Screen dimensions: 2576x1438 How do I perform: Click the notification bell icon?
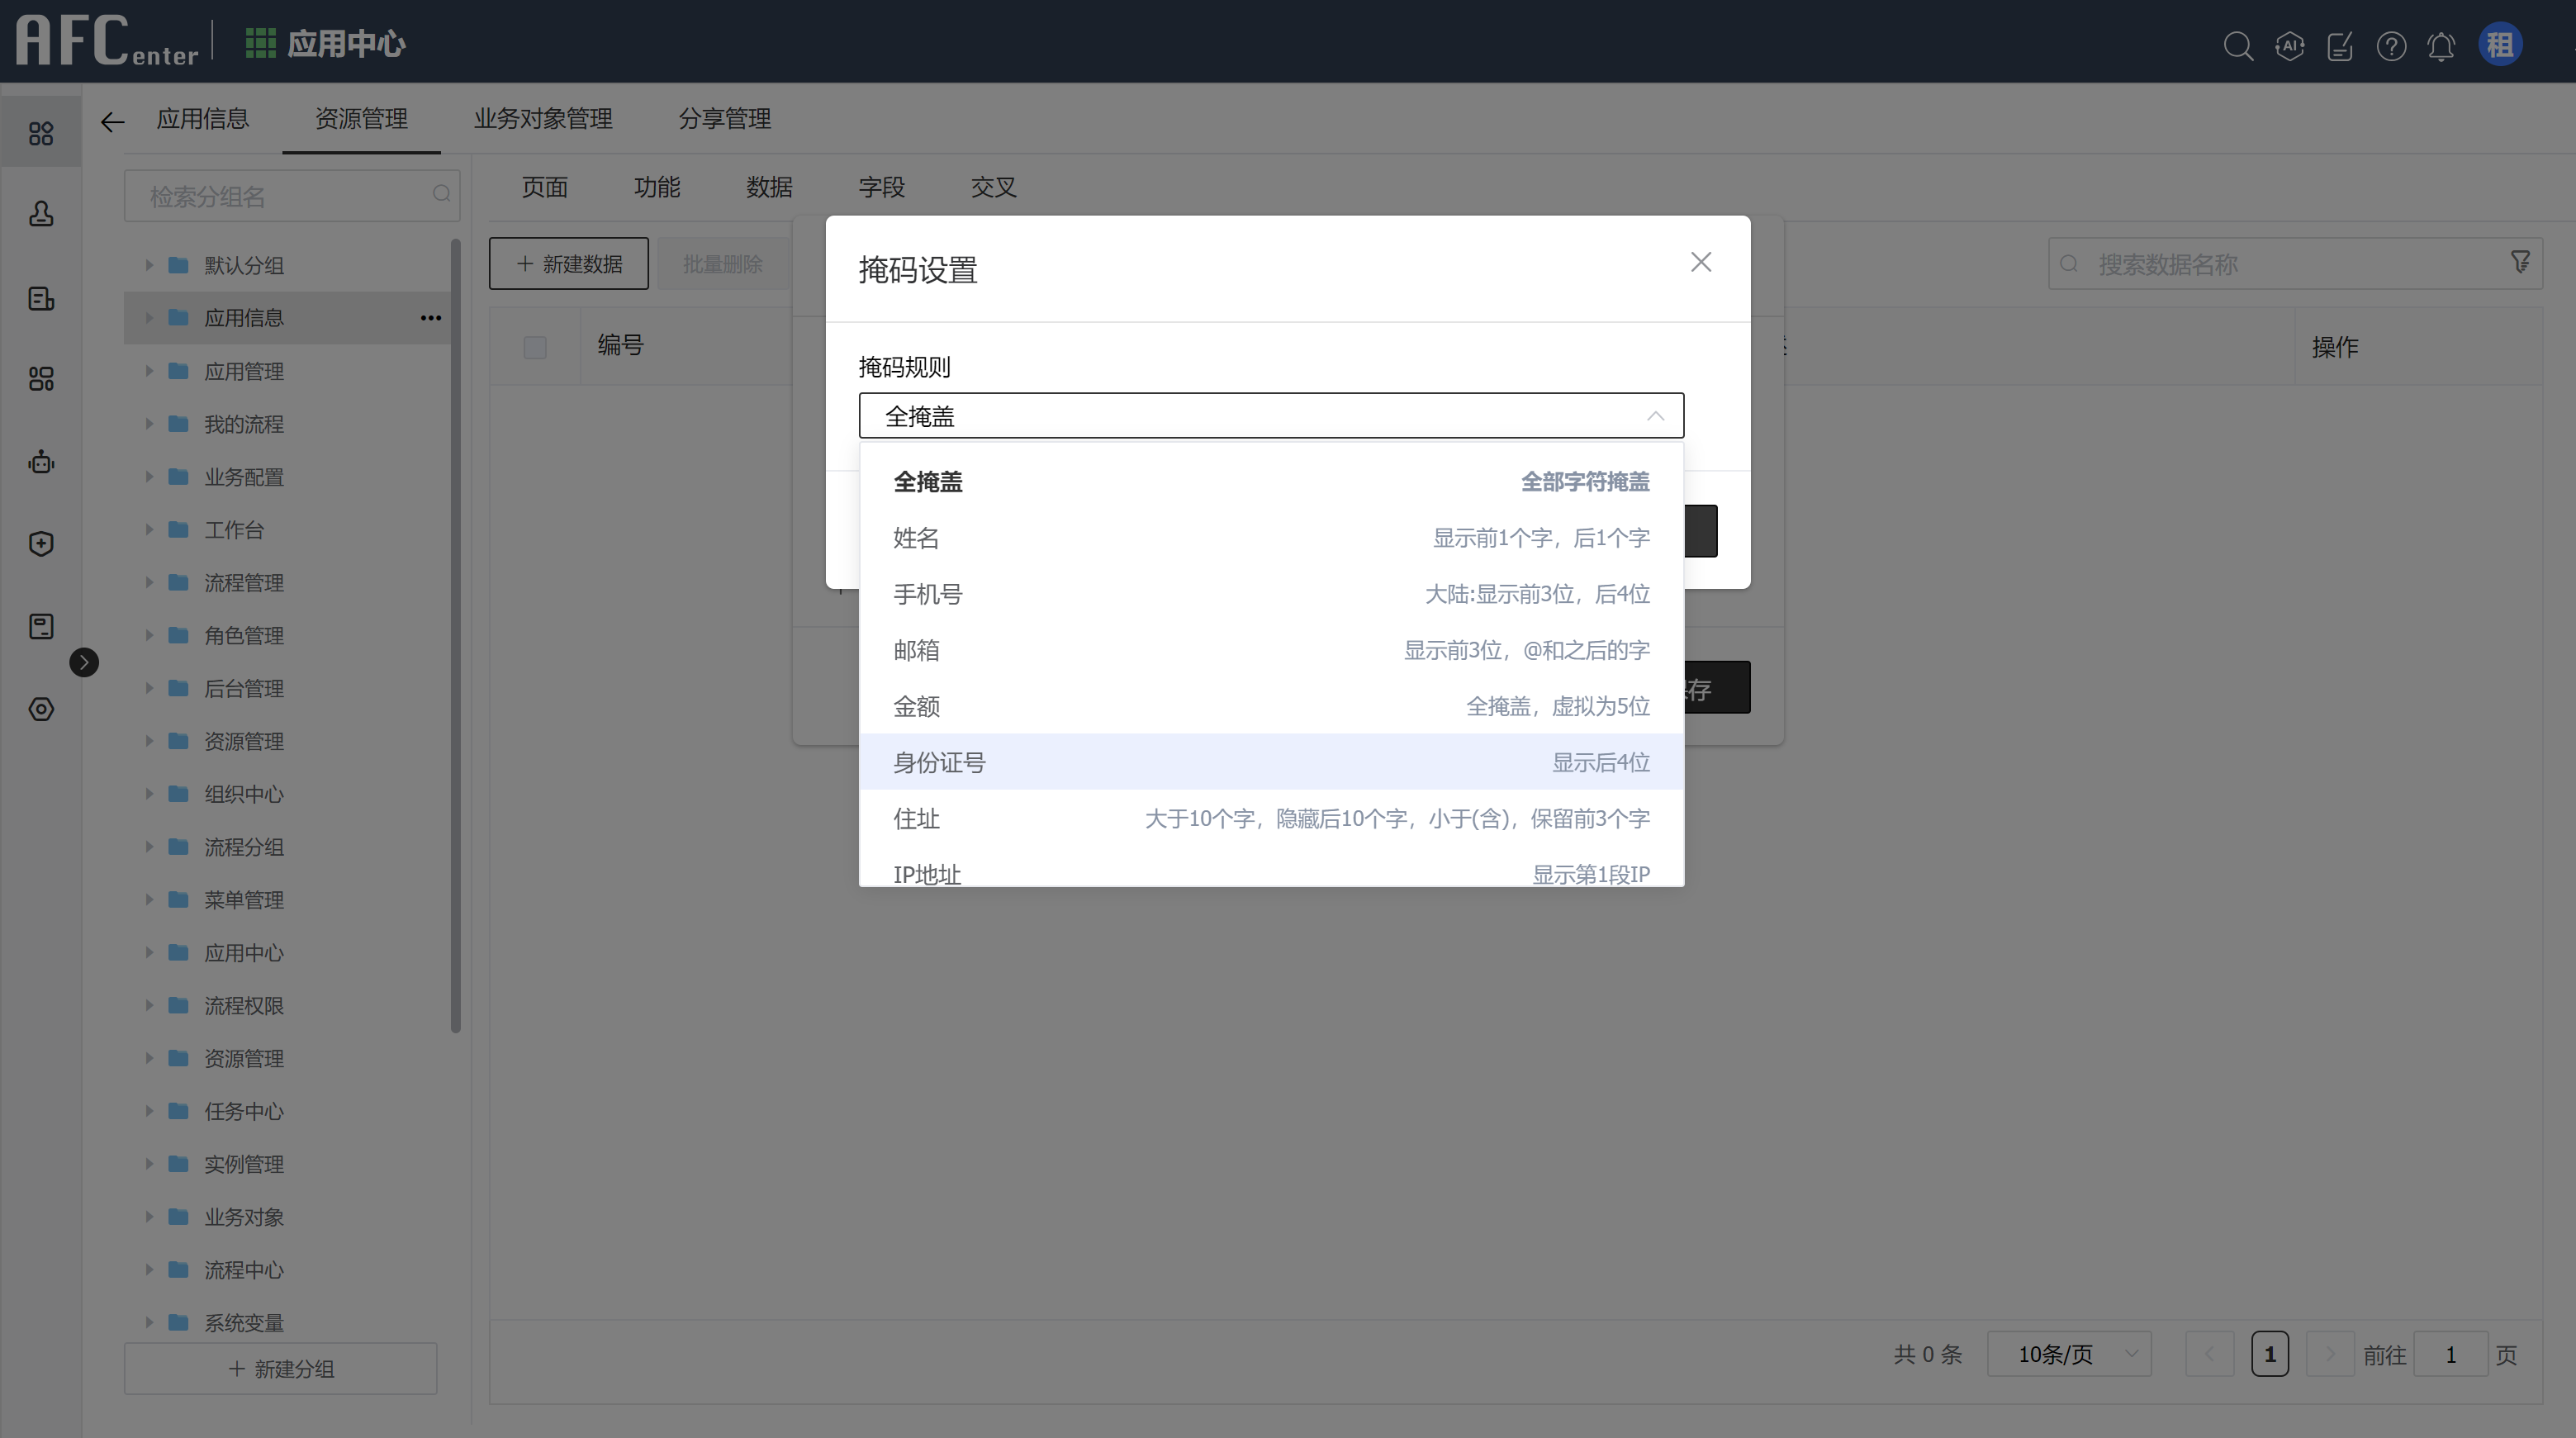(x=2441, y=46)
